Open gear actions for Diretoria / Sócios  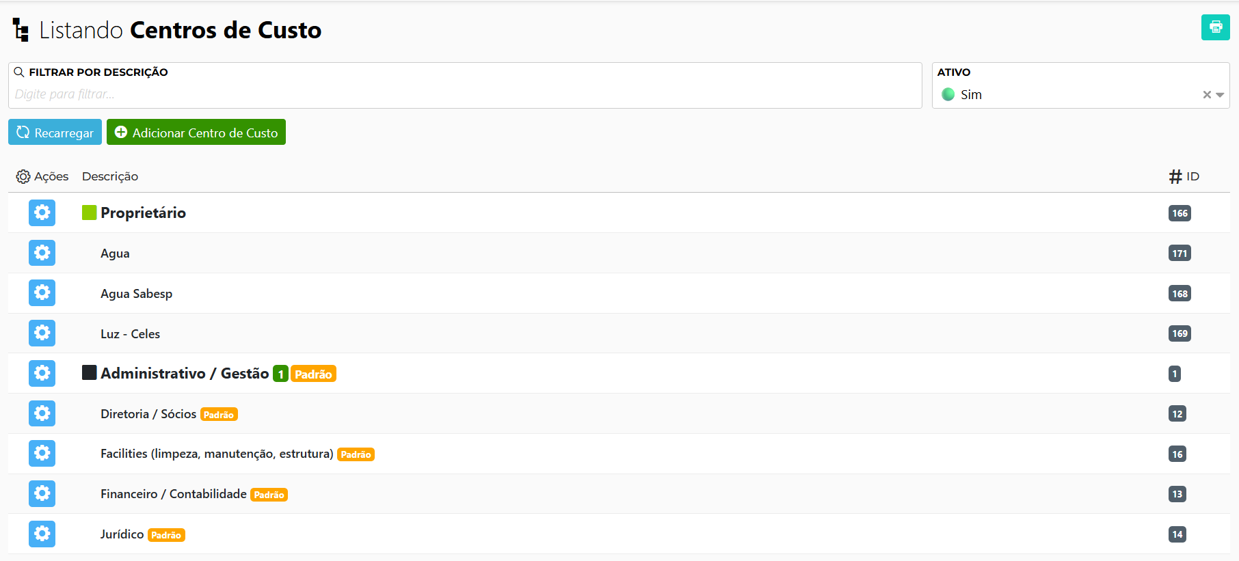tap(42, 413)
